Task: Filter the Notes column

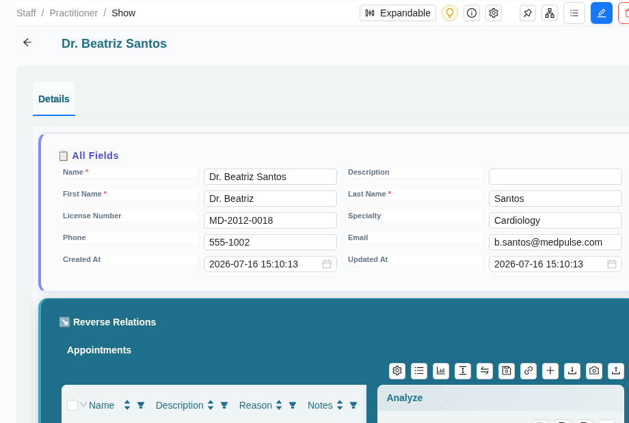Action: [353, 405]
